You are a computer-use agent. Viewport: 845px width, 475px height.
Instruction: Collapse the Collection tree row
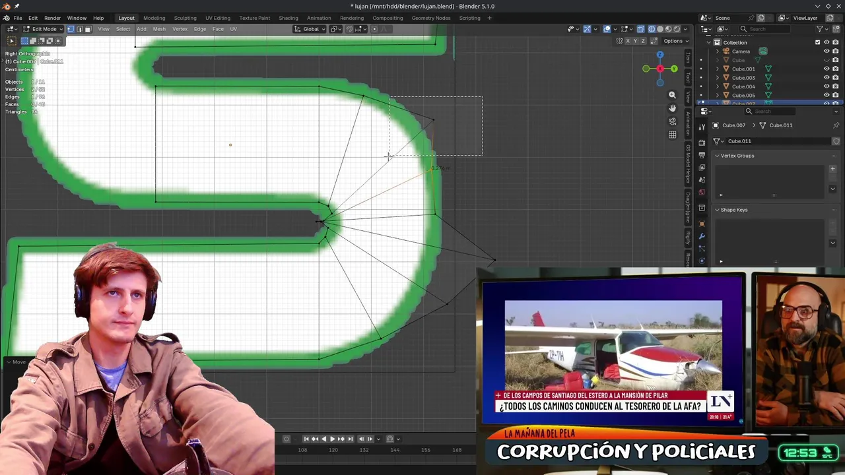pos(708,42)
